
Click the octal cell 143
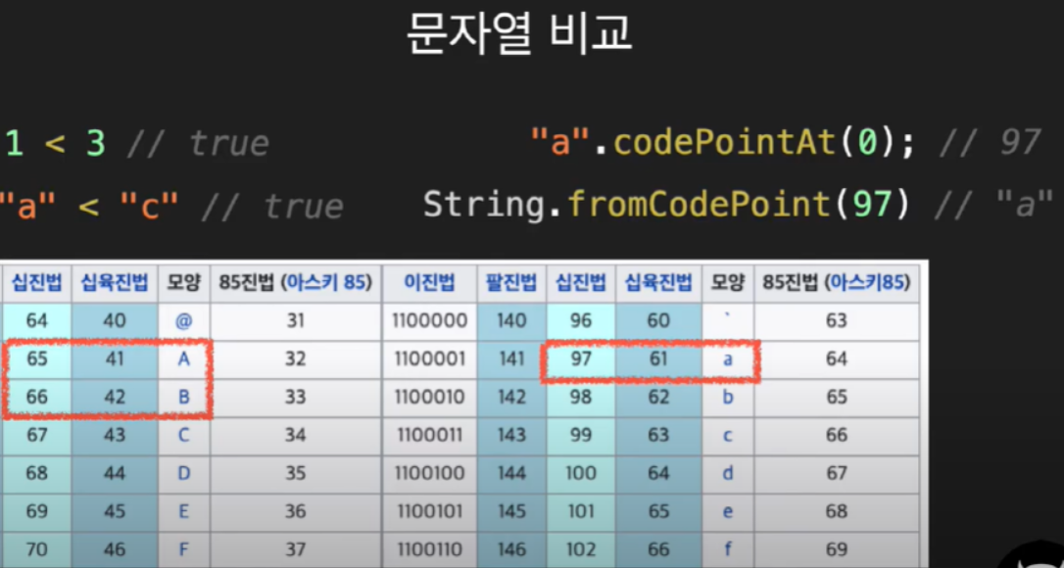pos(511,435)
